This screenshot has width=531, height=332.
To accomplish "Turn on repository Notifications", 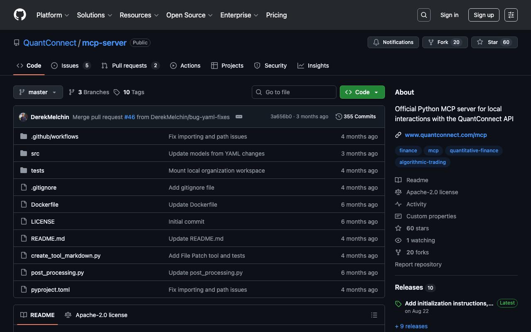I will [x=393, y=42].
